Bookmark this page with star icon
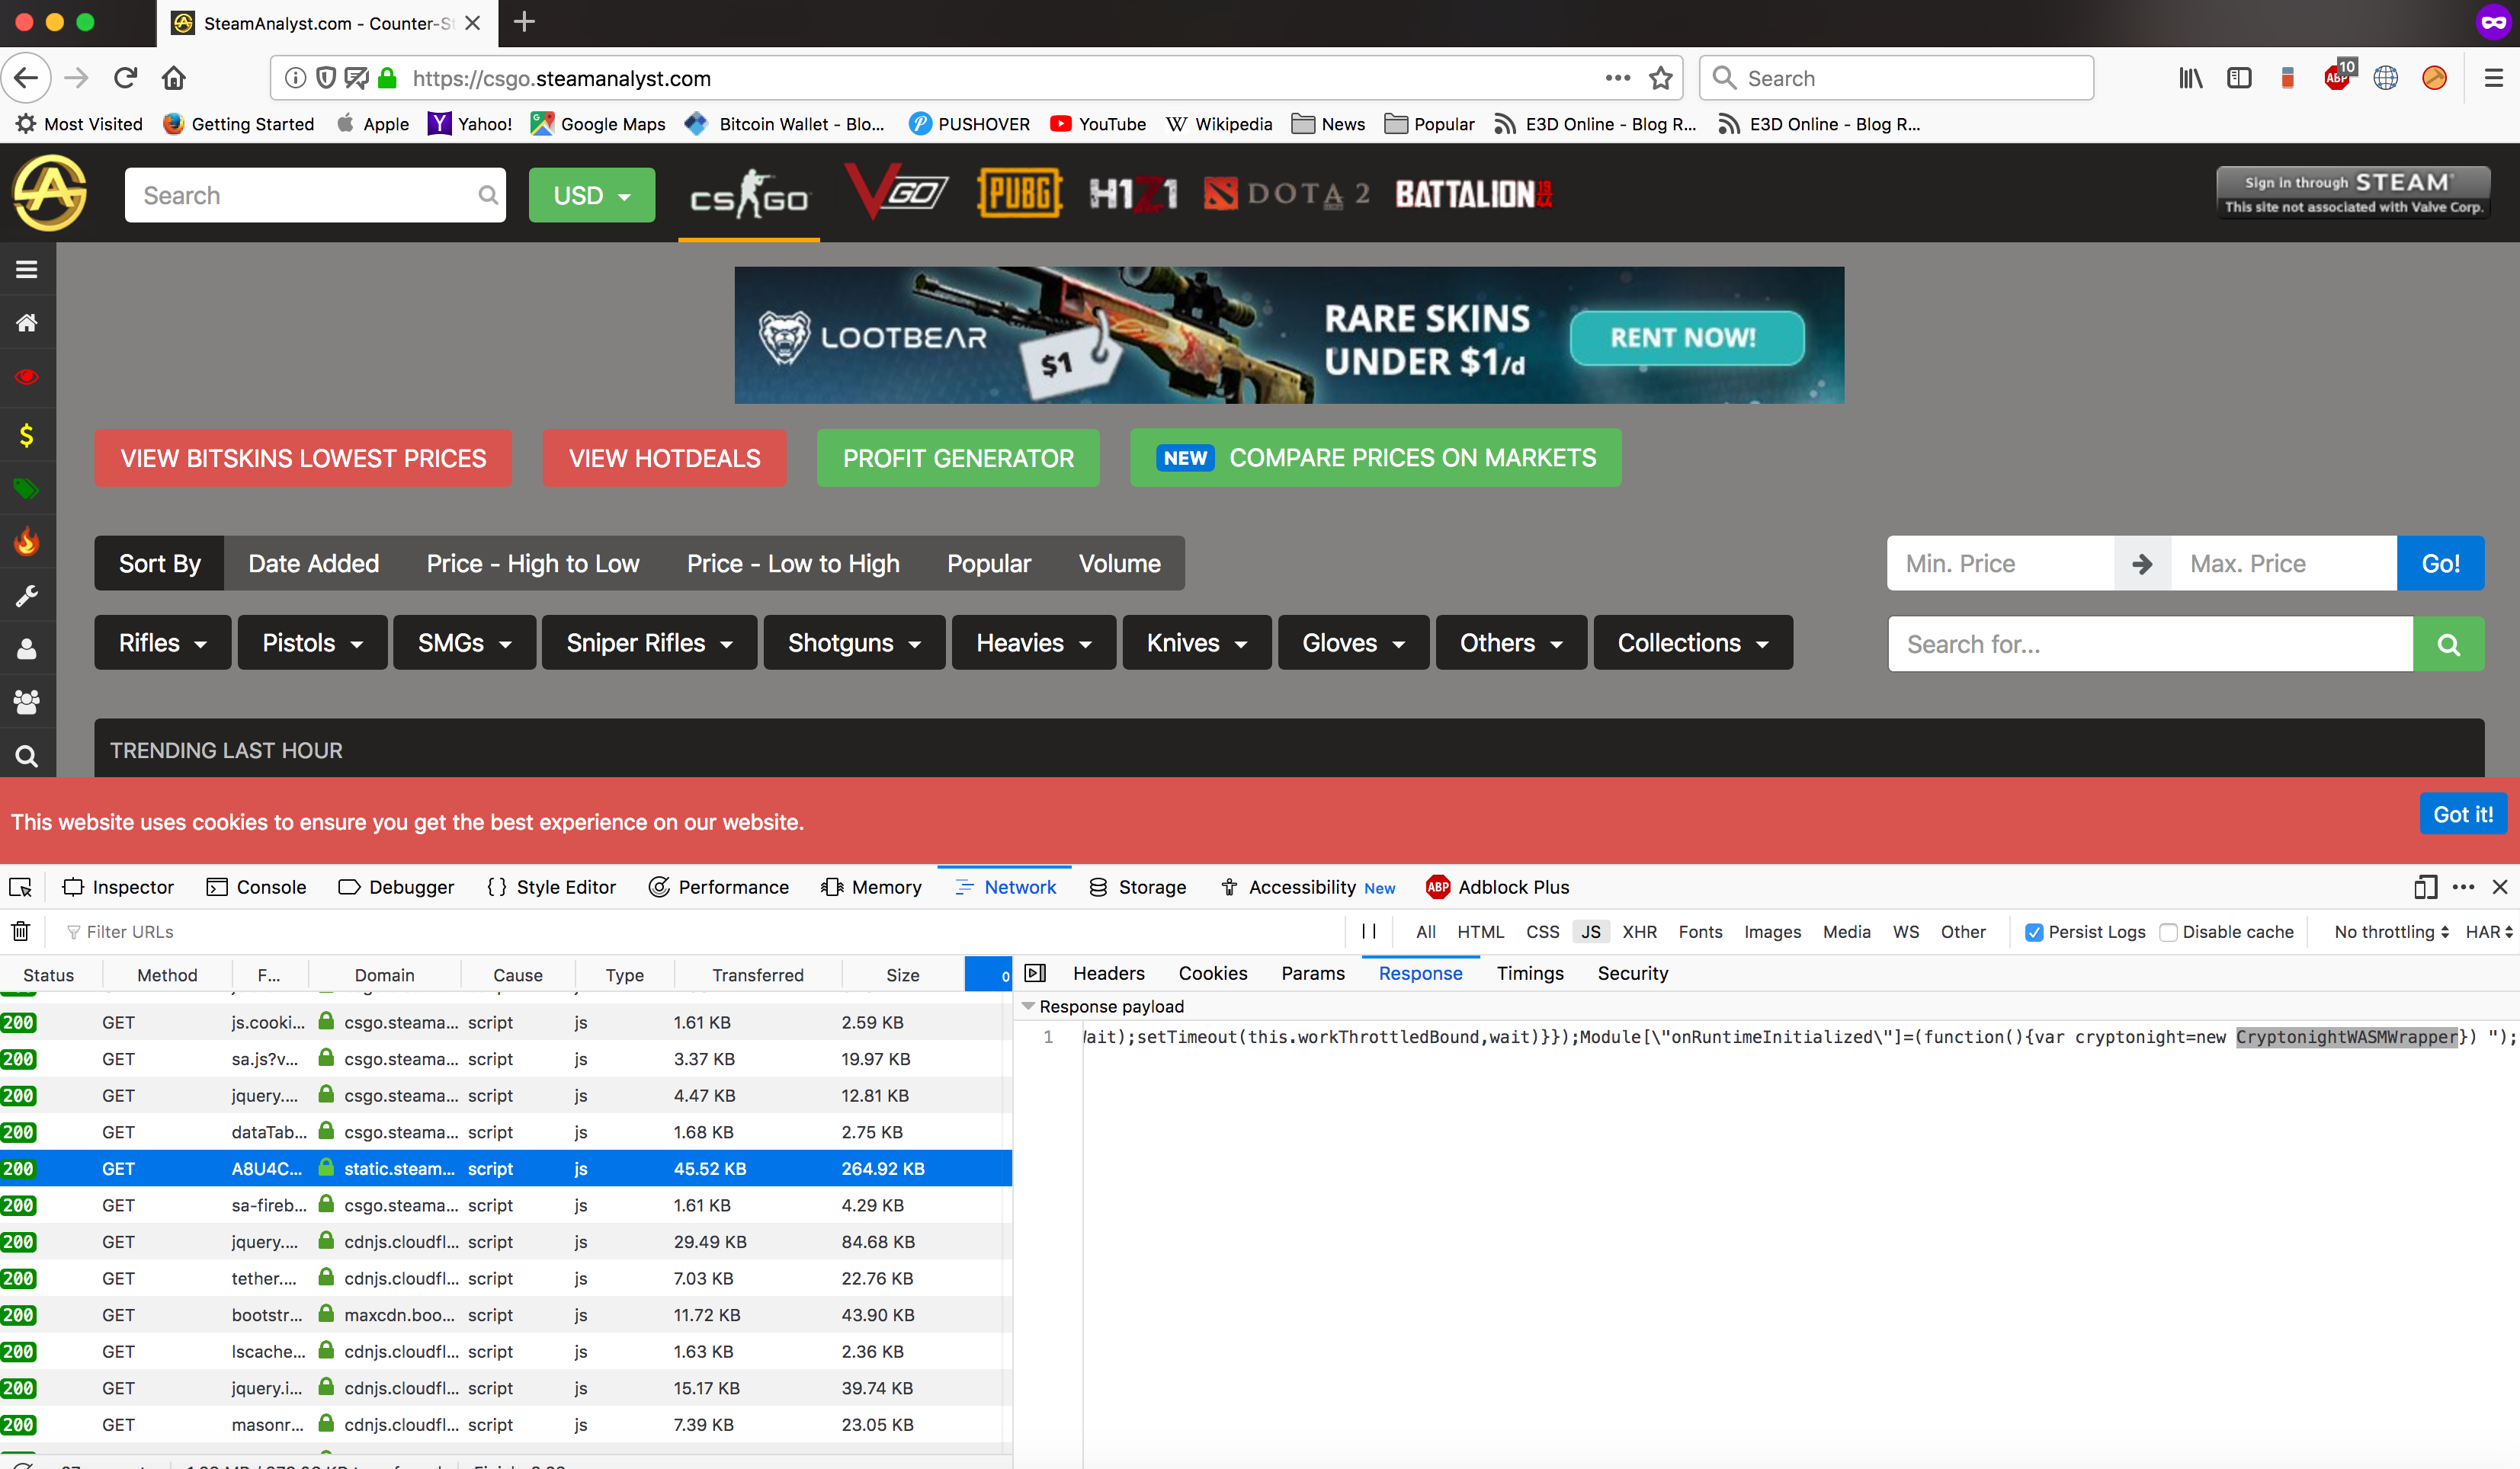Screen dimensions: 2520x1469 click(1660, 78)
